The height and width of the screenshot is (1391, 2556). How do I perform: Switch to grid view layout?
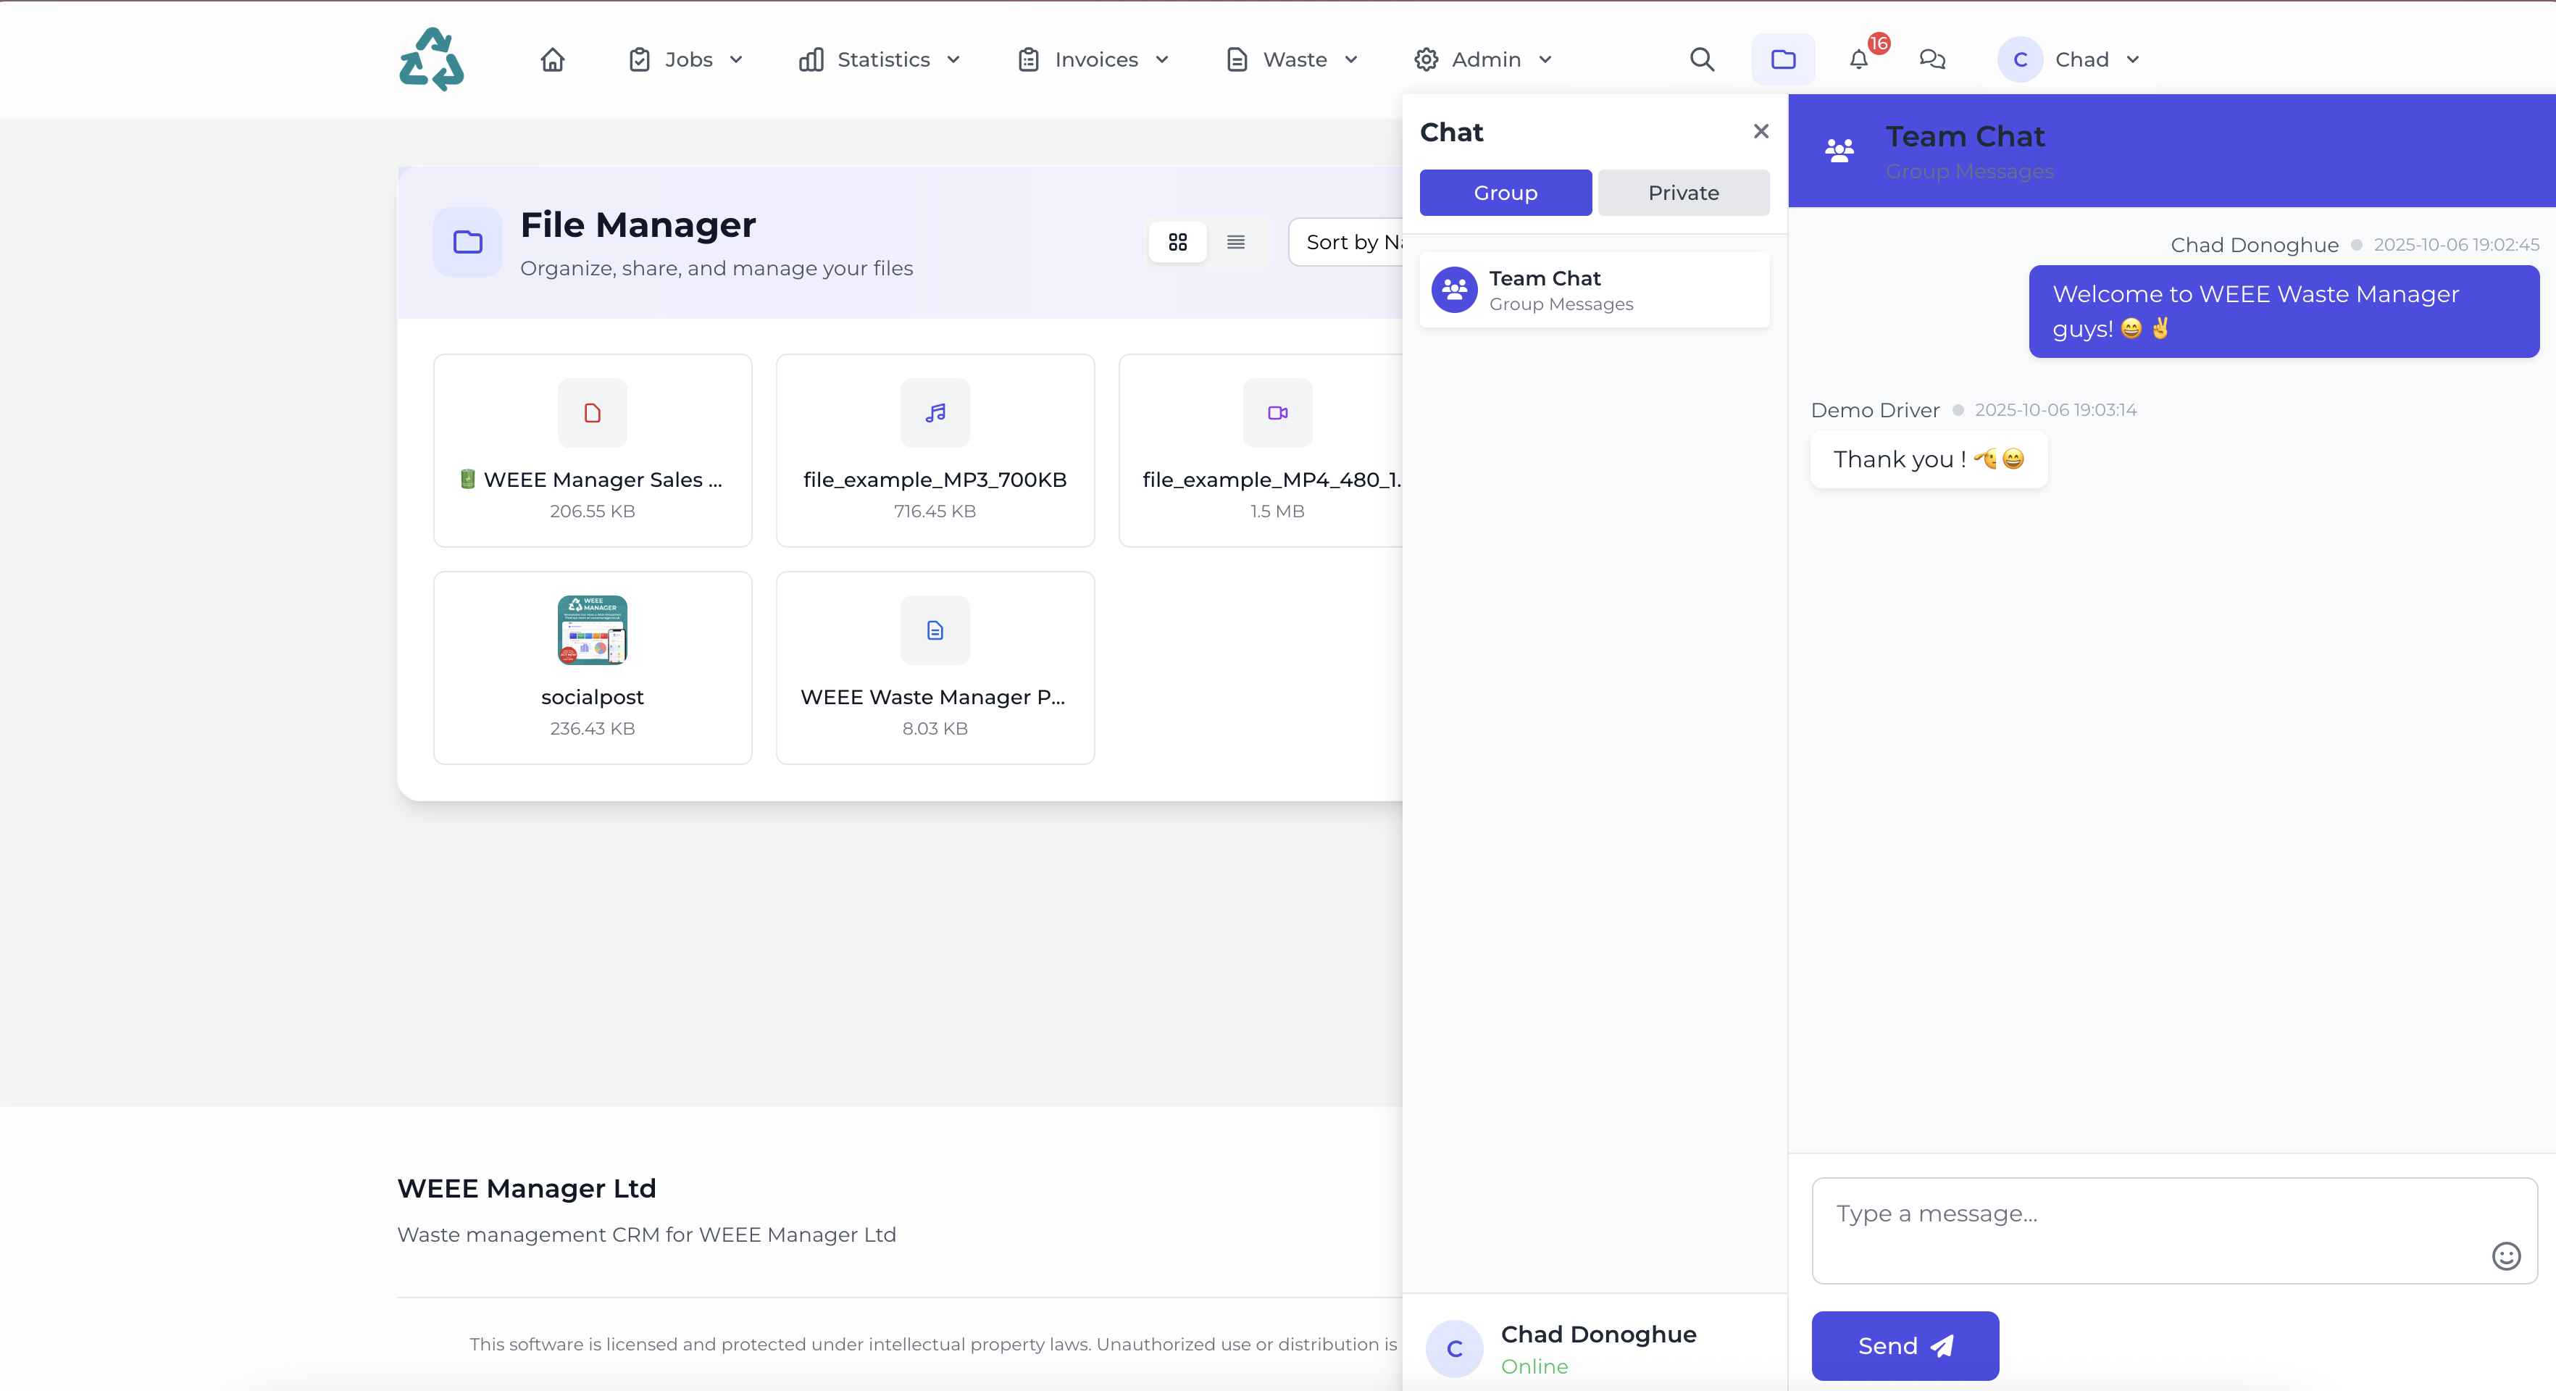point(1178,242)
